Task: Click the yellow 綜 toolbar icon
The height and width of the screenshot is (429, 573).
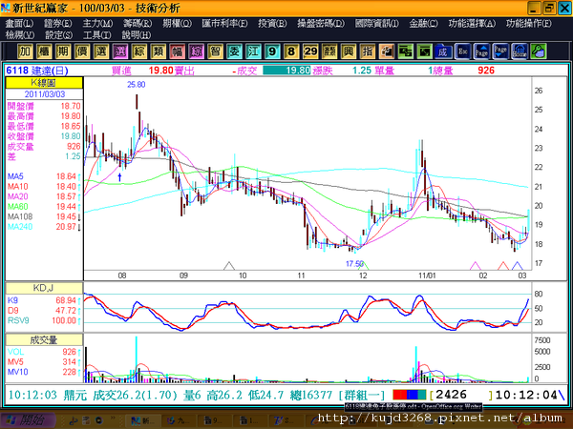Action: click(x=138, y=51)
